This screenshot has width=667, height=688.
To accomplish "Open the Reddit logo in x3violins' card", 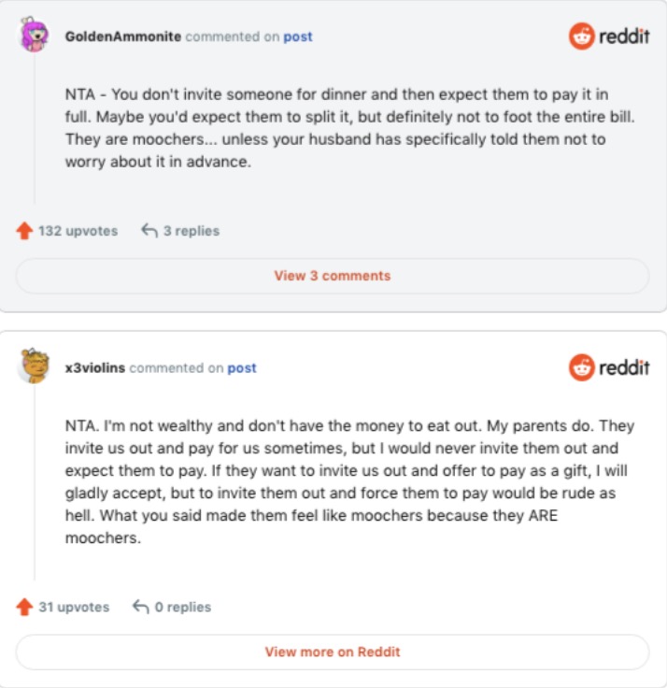I will click(x=609, y=367).
